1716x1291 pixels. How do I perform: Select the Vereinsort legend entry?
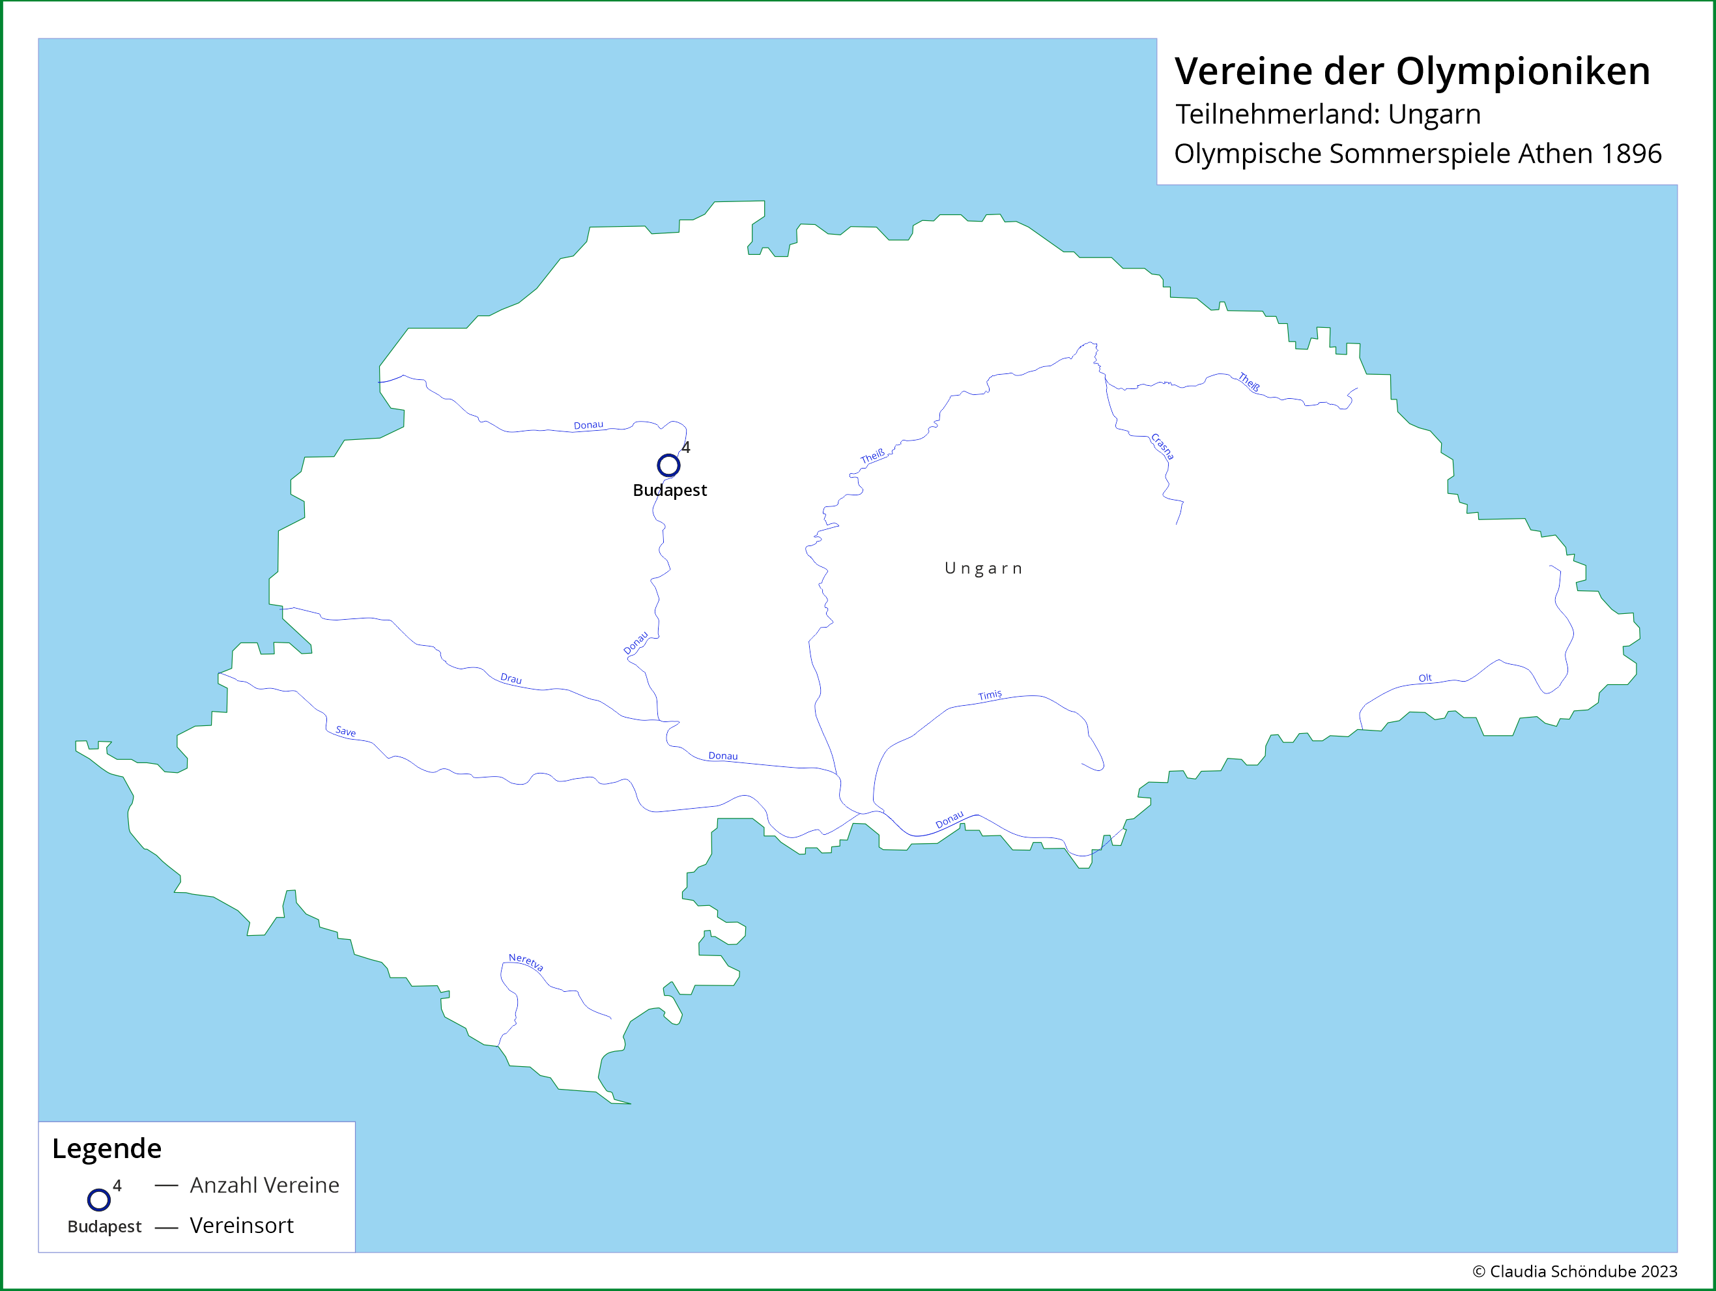(x=241, y=1226)
